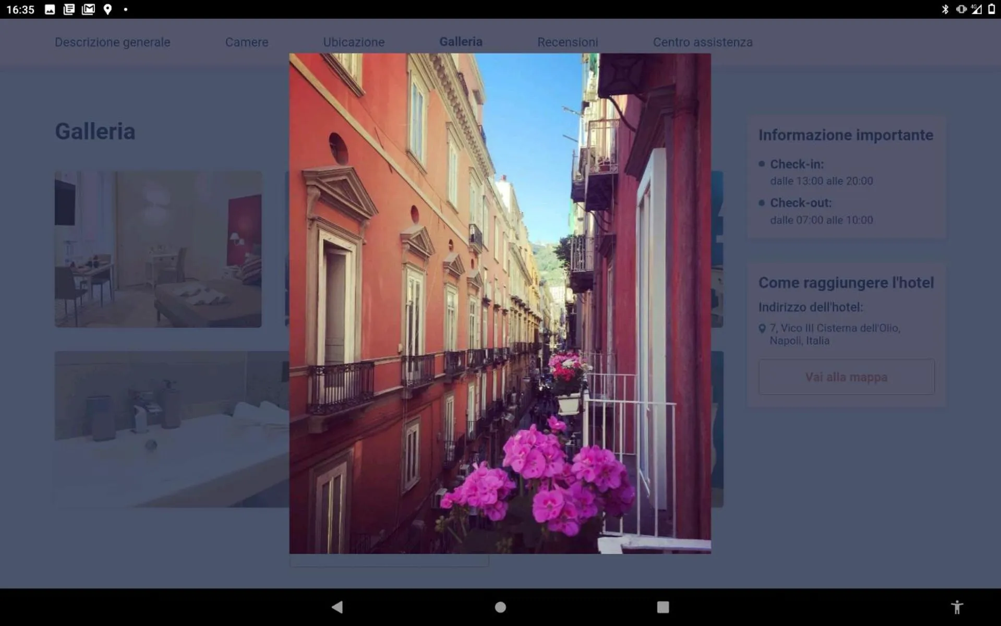Tap the image notification icon in status bar

(x=50, y=9)
